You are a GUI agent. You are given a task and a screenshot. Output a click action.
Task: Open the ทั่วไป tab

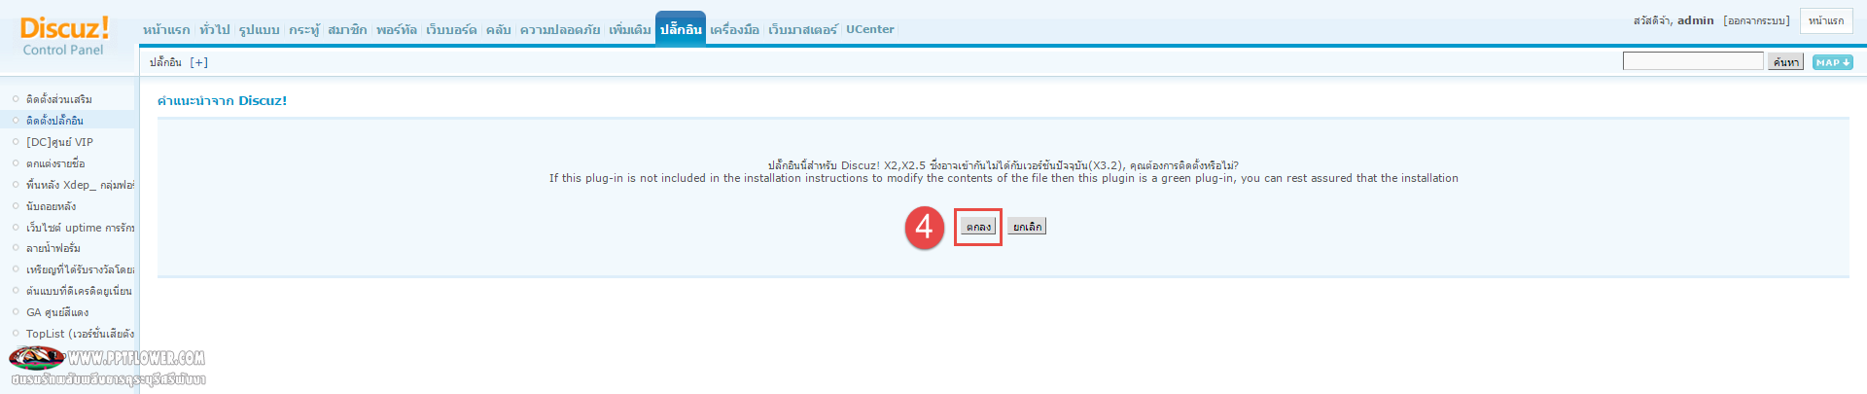click(215, 30)
